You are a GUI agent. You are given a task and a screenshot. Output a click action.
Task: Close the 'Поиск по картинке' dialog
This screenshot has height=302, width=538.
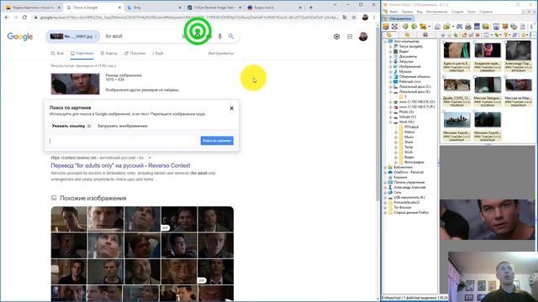(x=232, y=108)
